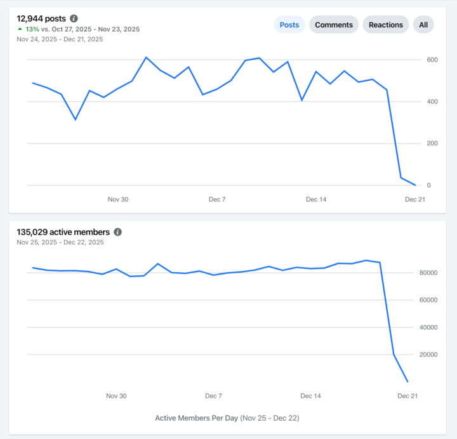Viewport: 457px width, 439px height.
Task: Switch to the Comments tab
Action: [x=334, y=25]
